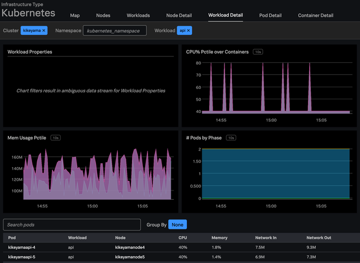The image size is (360, 263).
Task: Click the Namespace filter input field
Action: [x=115, y=30]
